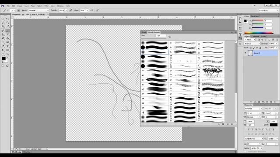The image size is (280, 157).
Task: Select the Rectangular Marquee tool
Action: click(3, 19)
